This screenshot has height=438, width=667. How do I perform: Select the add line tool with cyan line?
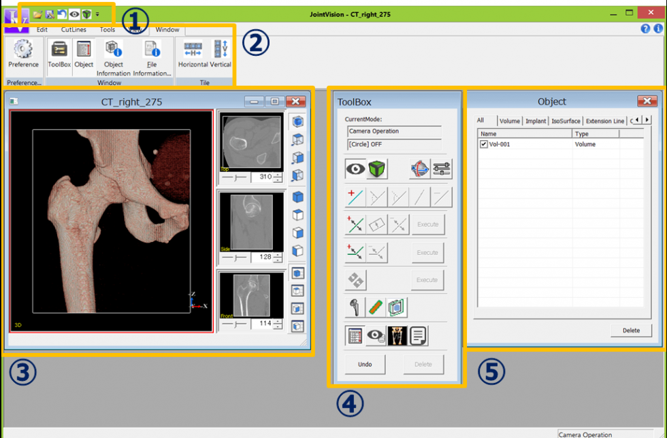pos(355,197)
